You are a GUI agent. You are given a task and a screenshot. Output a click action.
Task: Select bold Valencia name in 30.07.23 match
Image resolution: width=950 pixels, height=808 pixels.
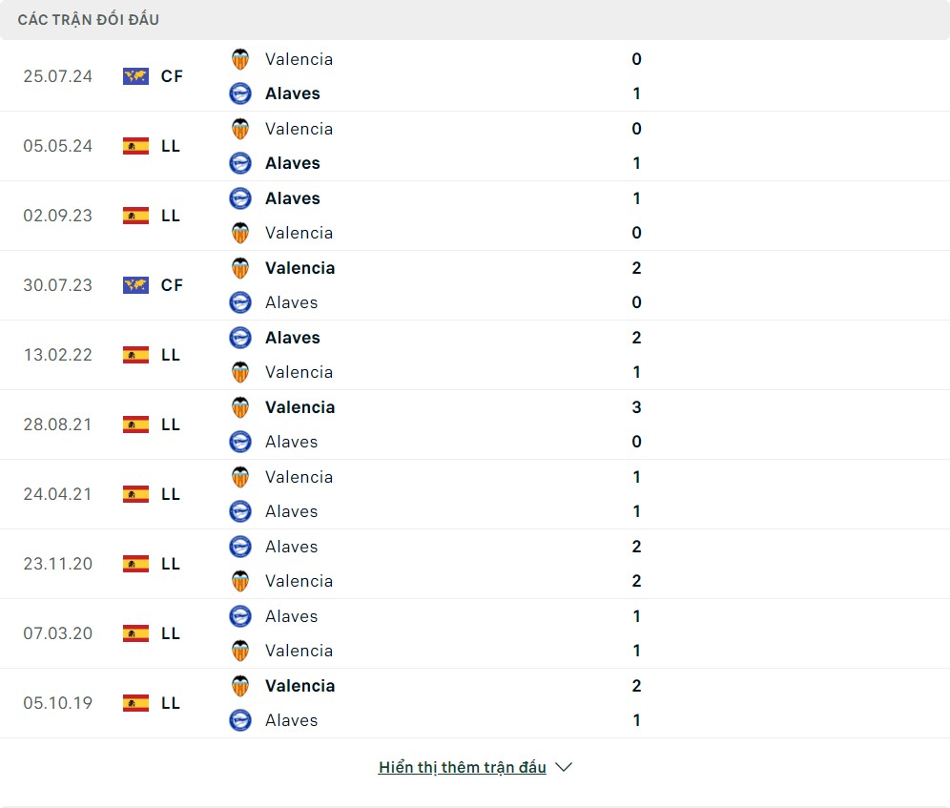pyautogui.click(x=299, y=268)
